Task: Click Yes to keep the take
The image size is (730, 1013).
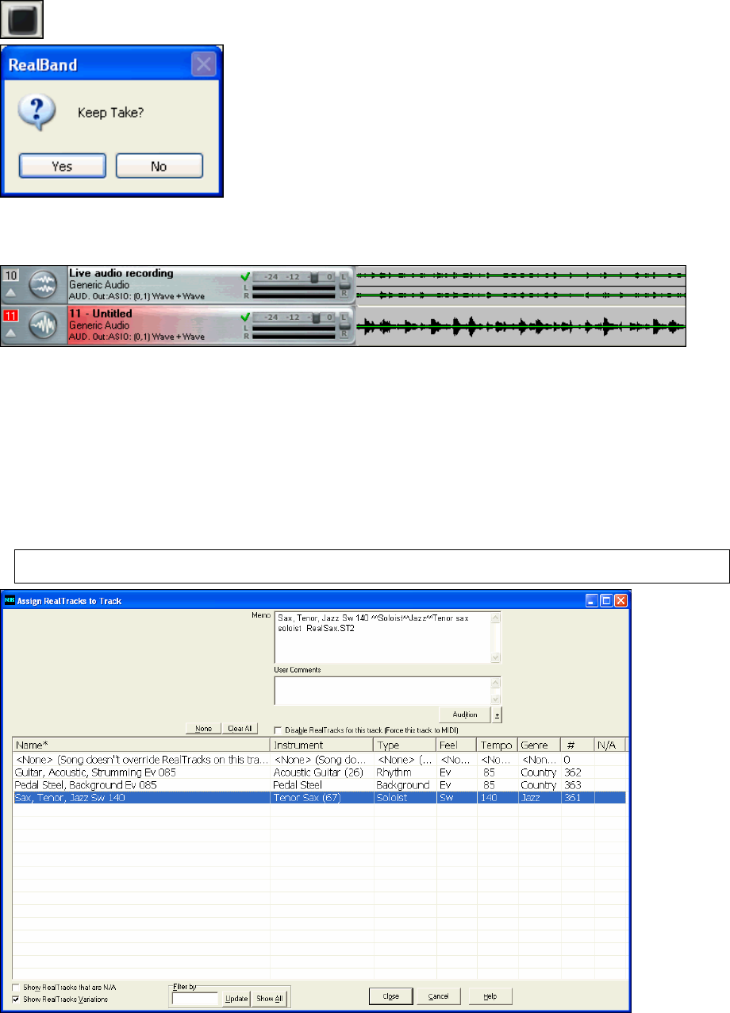Action: 62,166
